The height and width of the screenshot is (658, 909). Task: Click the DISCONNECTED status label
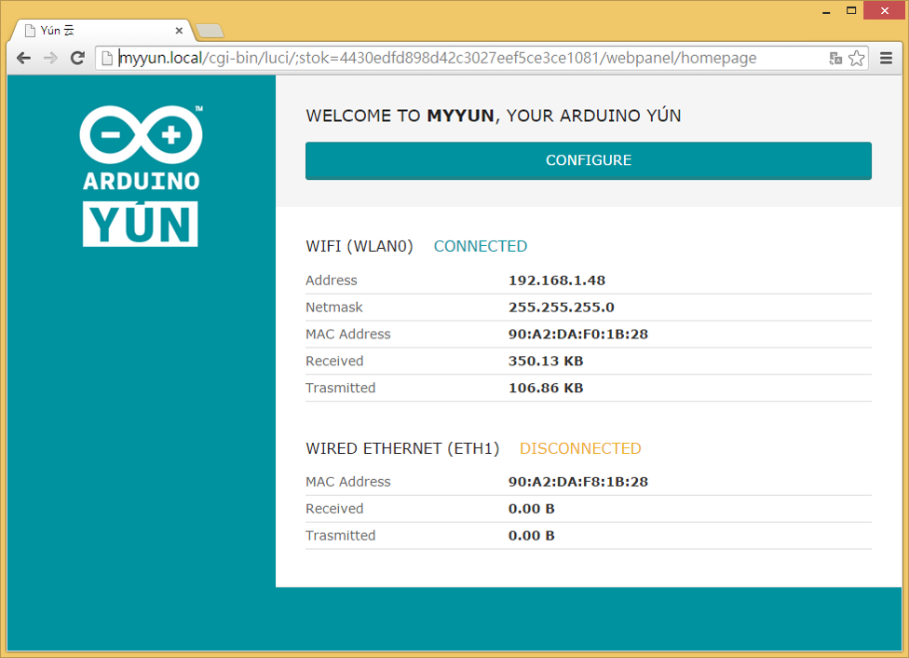[x=579, y=448]
